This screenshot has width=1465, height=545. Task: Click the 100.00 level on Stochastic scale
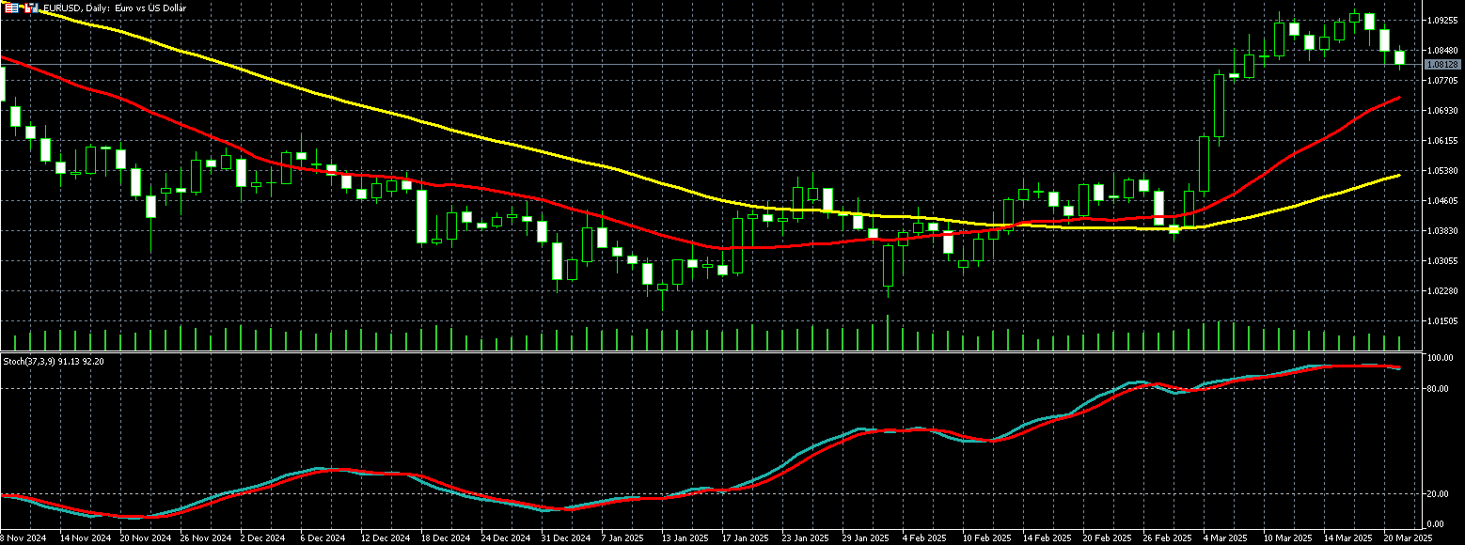click(1441, 359)
